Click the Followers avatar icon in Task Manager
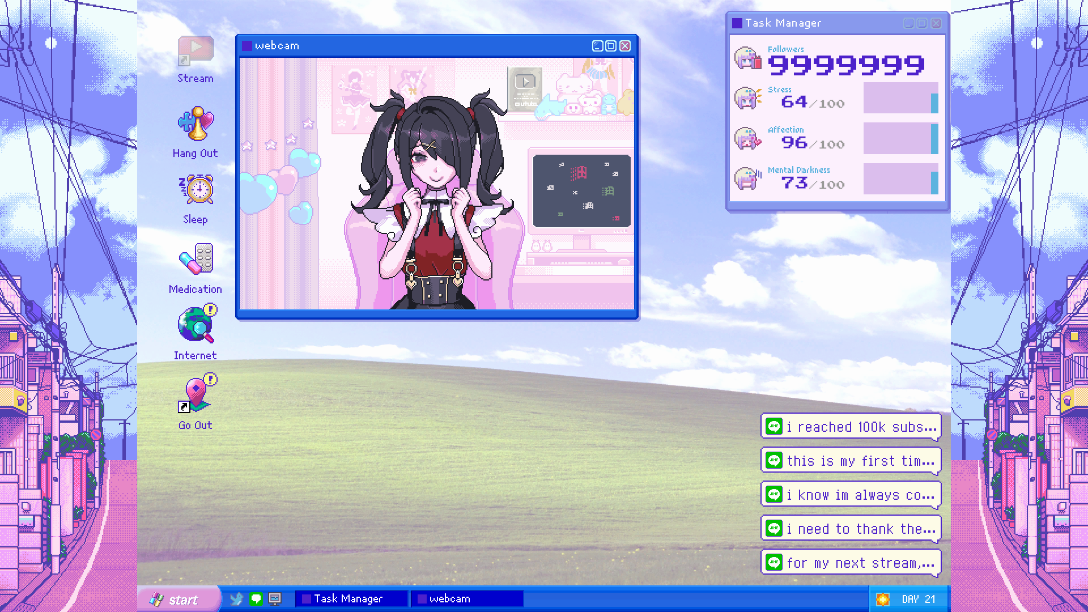The image size is (1088, 612). (747, 58)
